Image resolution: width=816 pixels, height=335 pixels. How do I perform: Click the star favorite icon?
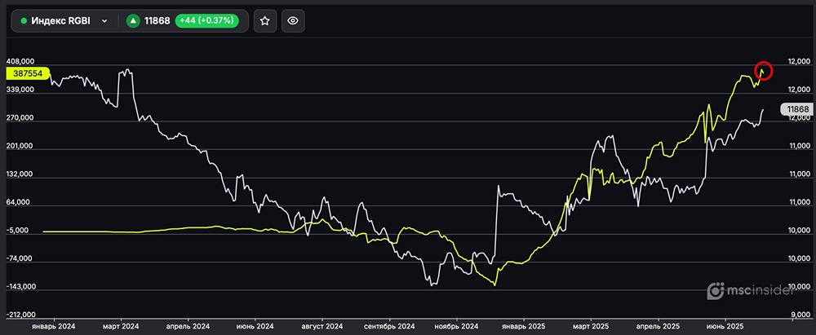point(264,21)
